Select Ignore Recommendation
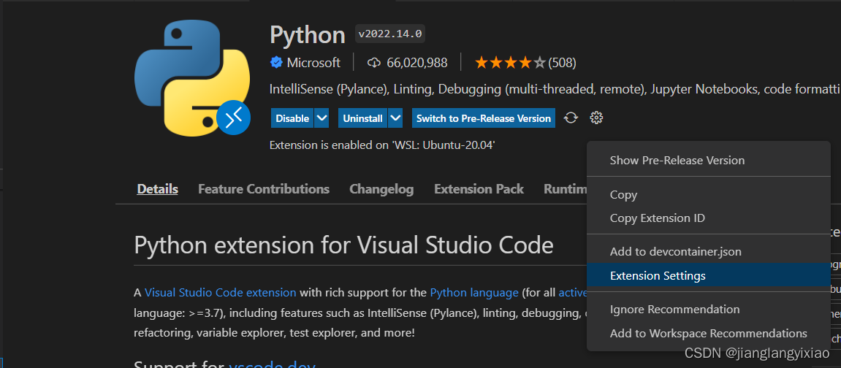This screenshot has width=841, height=368. pyautogui.click(x=674, y=310)
